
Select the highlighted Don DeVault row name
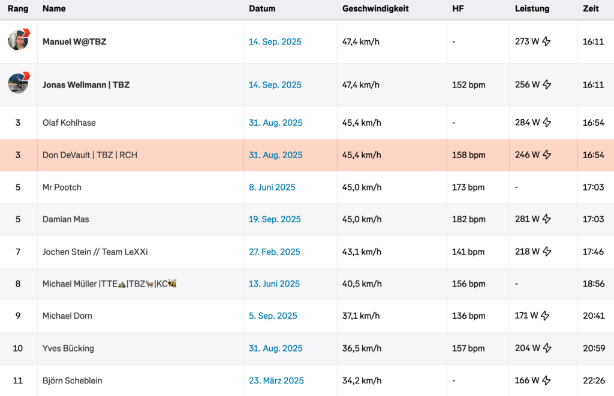coord(90,155)
